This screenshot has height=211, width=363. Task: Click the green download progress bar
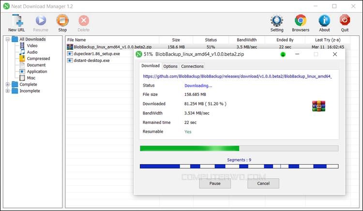(x=239, y=148)
